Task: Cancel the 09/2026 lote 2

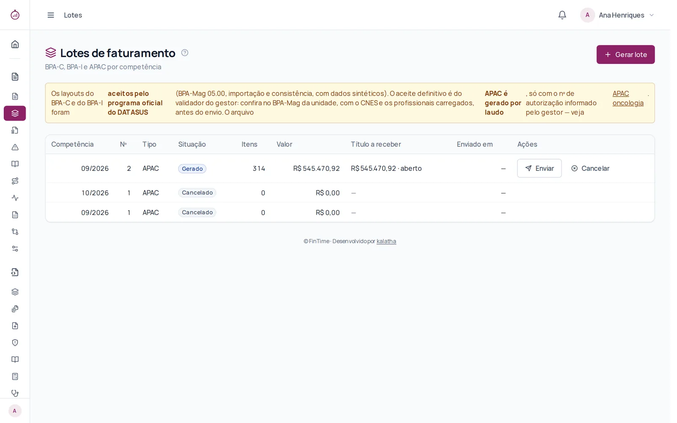Action: [590, 168]
